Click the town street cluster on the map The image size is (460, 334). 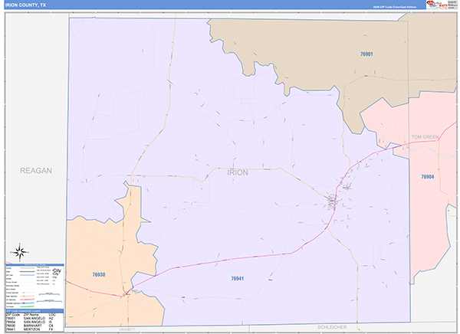[x=332, y=201]
